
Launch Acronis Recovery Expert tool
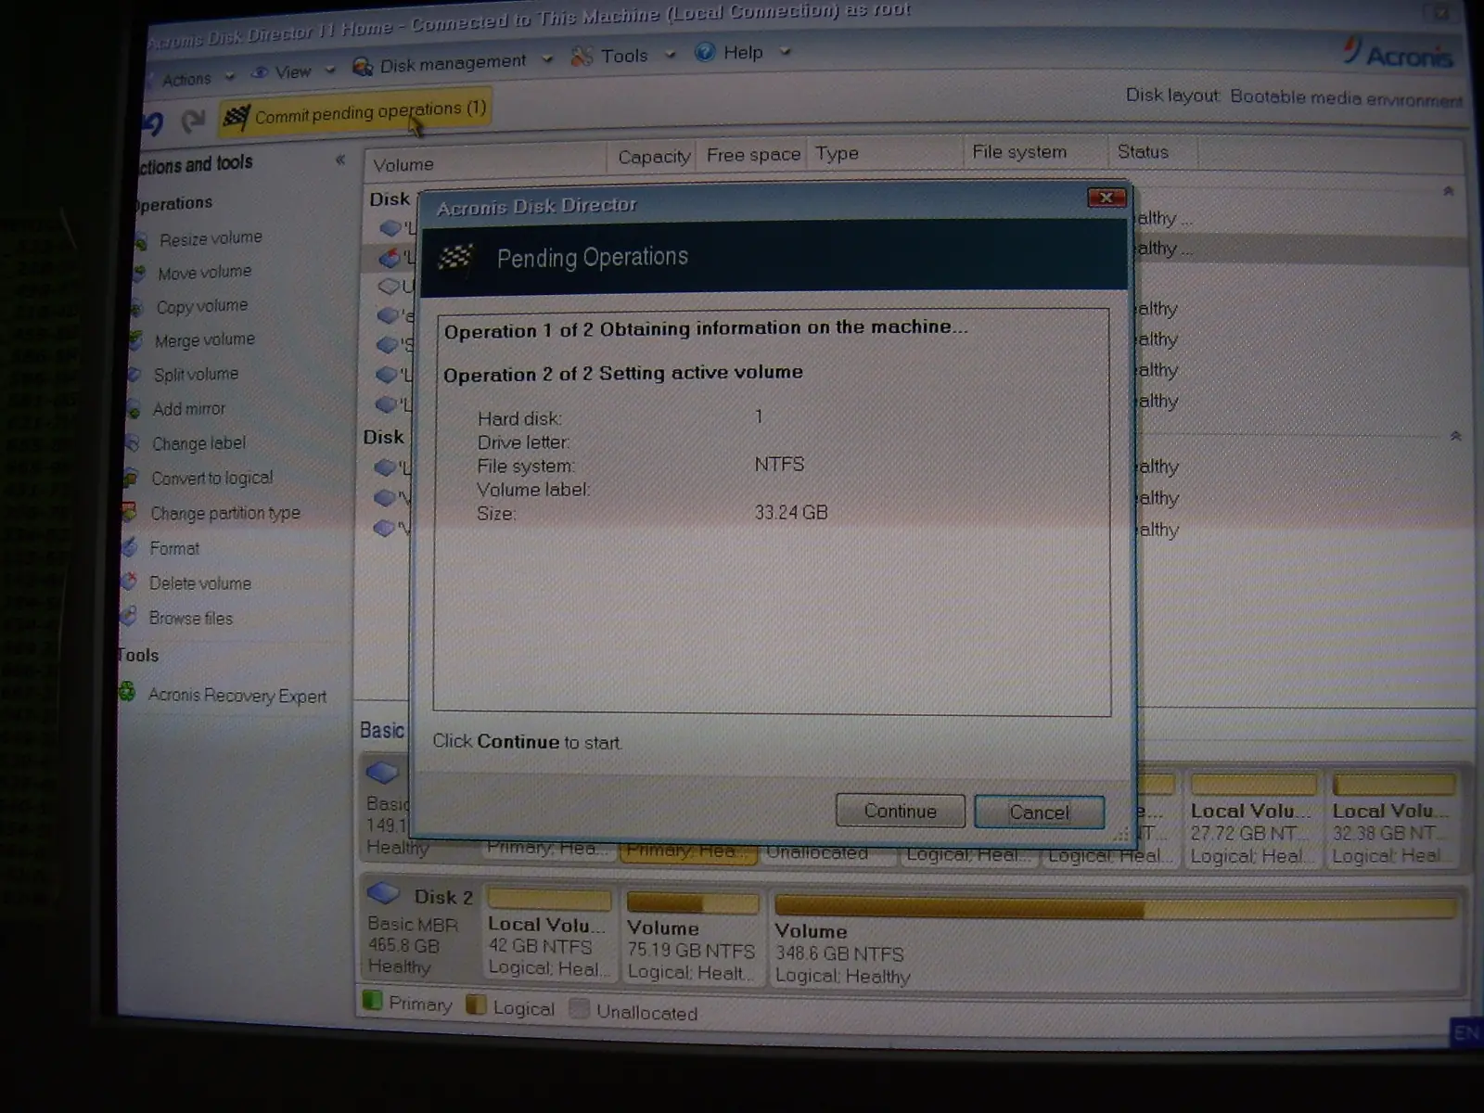[x=237, y=695]
